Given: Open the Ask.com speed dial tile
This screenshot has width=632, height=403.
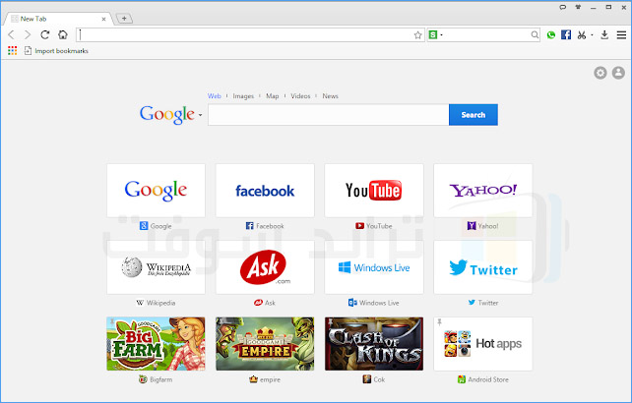Looking at the screenshot, I should [x=265, y=267].
